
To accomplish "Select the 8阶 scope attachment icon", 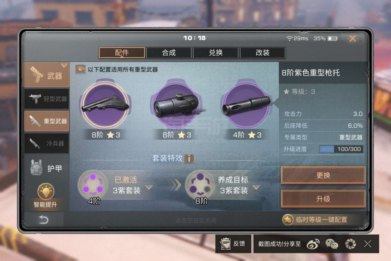I will pos(176,105).
